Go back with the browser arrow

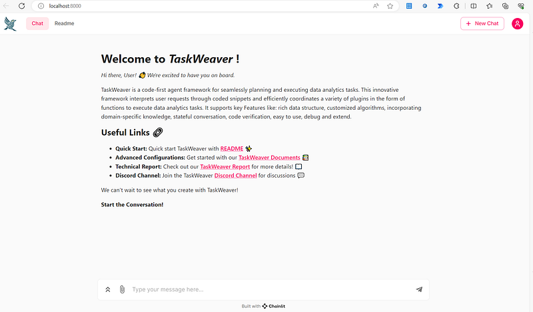click(x=6, y=6)
